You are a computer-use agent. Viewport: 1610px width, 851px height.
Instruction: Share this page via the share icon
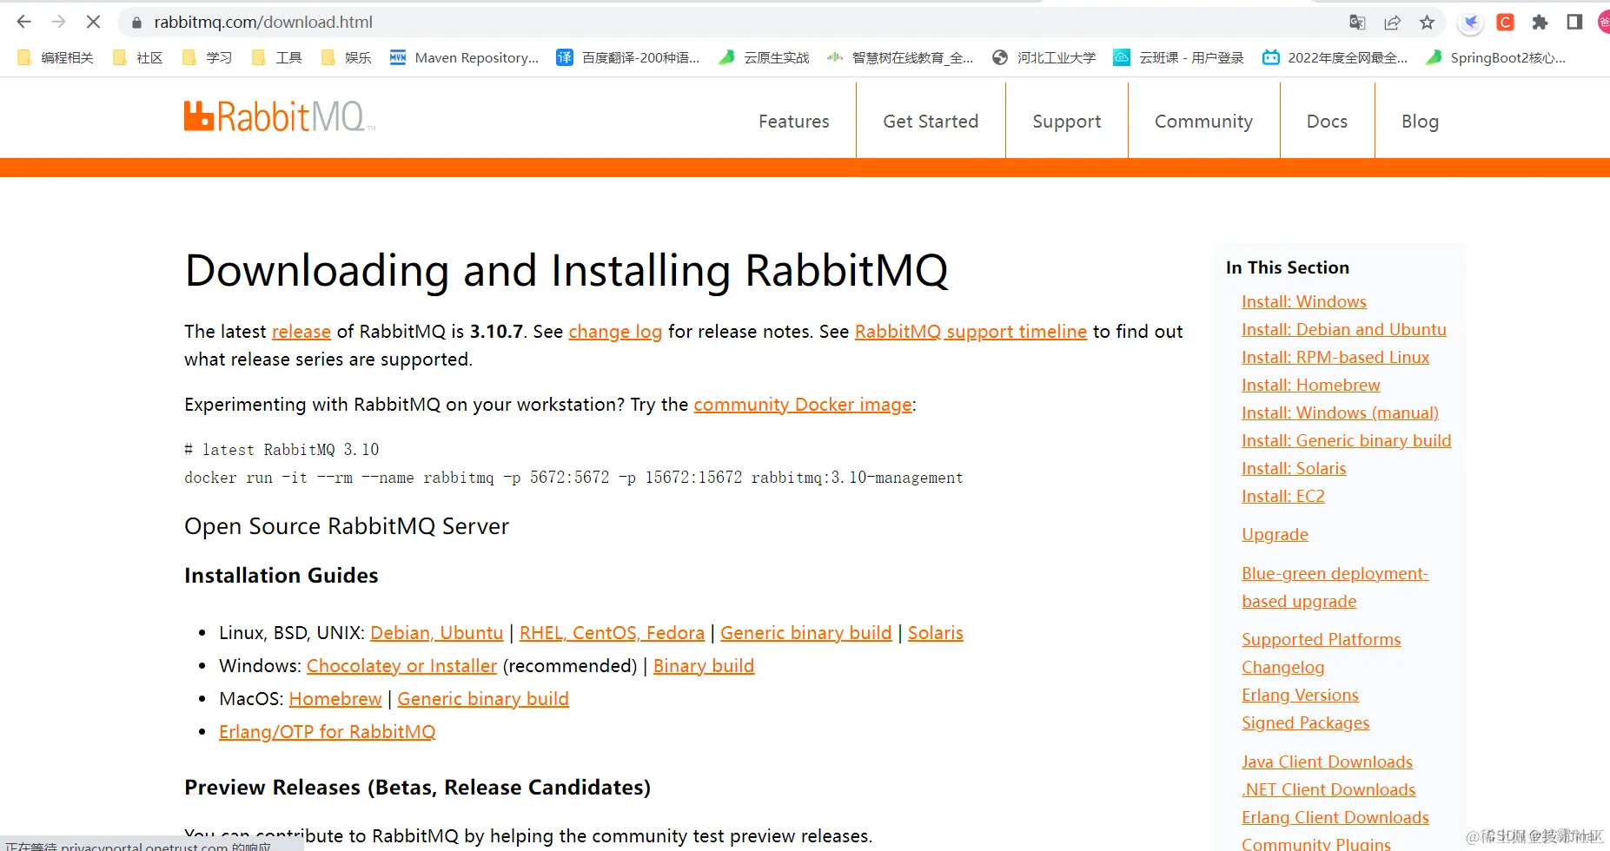click(1392, 23)
